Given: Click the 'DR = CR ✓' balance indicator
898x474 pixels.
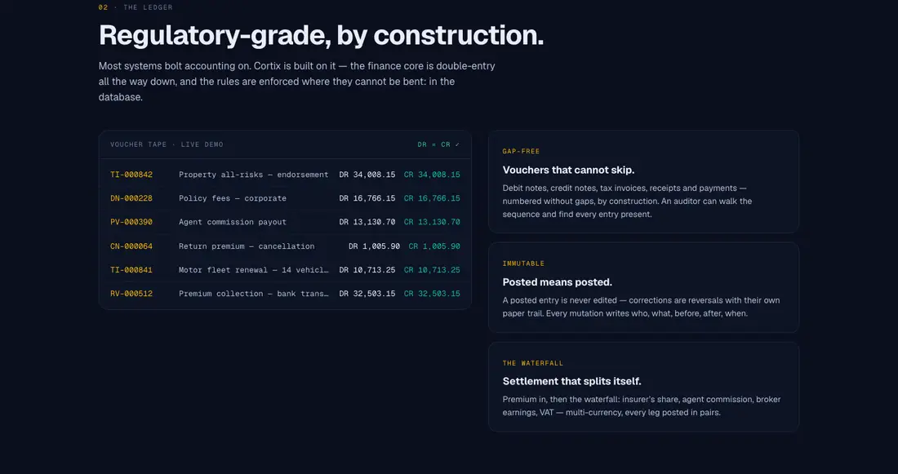Looking at the screenshot, I should tap(438, 145).
